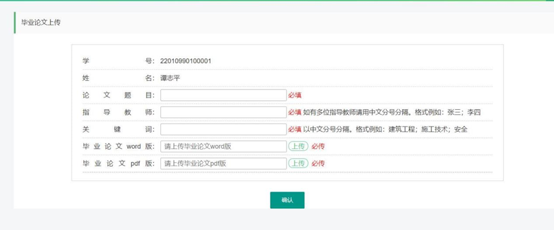The width and height of the screenshot is (554, 230).
Task: Focus the 毕业论文 word 版 file field
Action: click(223, 146)
